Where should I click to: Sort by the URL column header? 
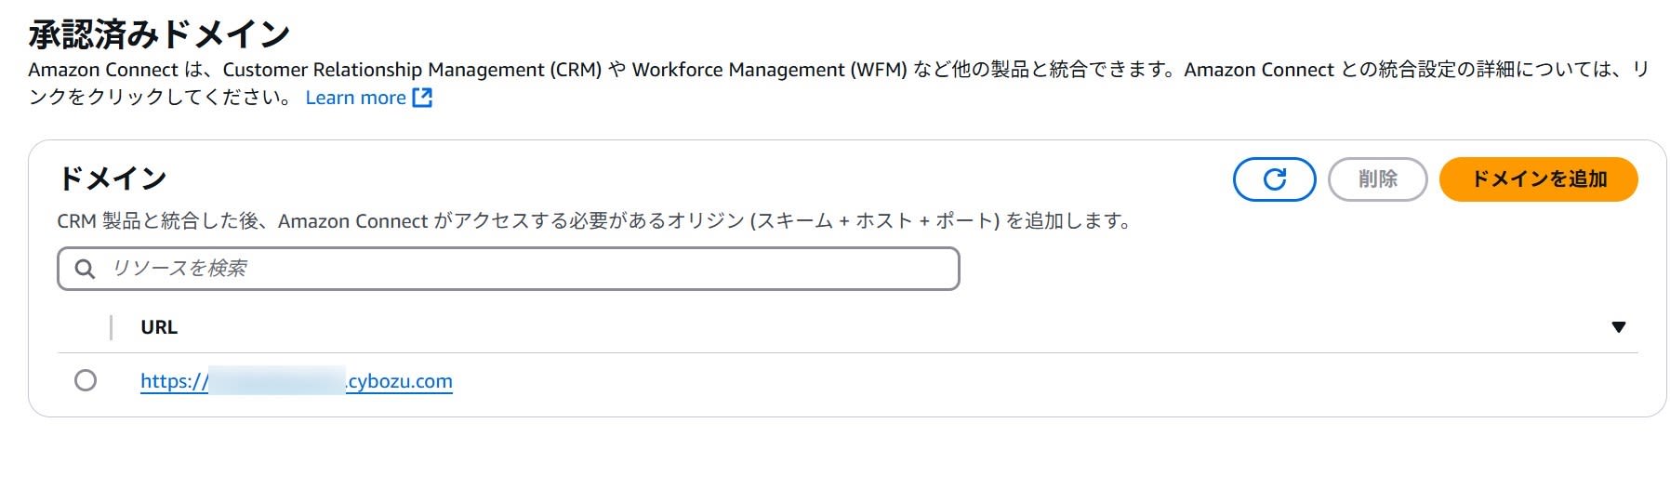point(159,327)
